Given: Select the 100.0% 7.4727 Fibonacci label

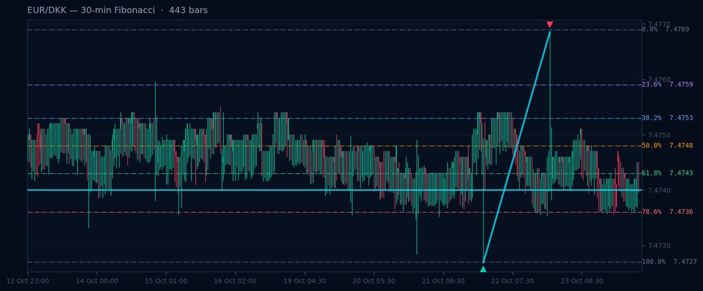Looking at the screenshot, I should (x=670, y=262).
